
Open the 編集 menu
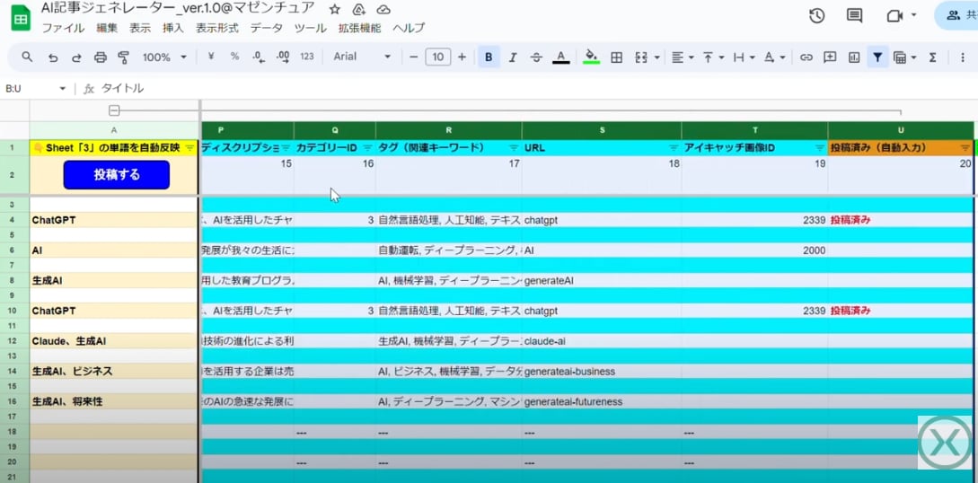(x=107, y=28)
